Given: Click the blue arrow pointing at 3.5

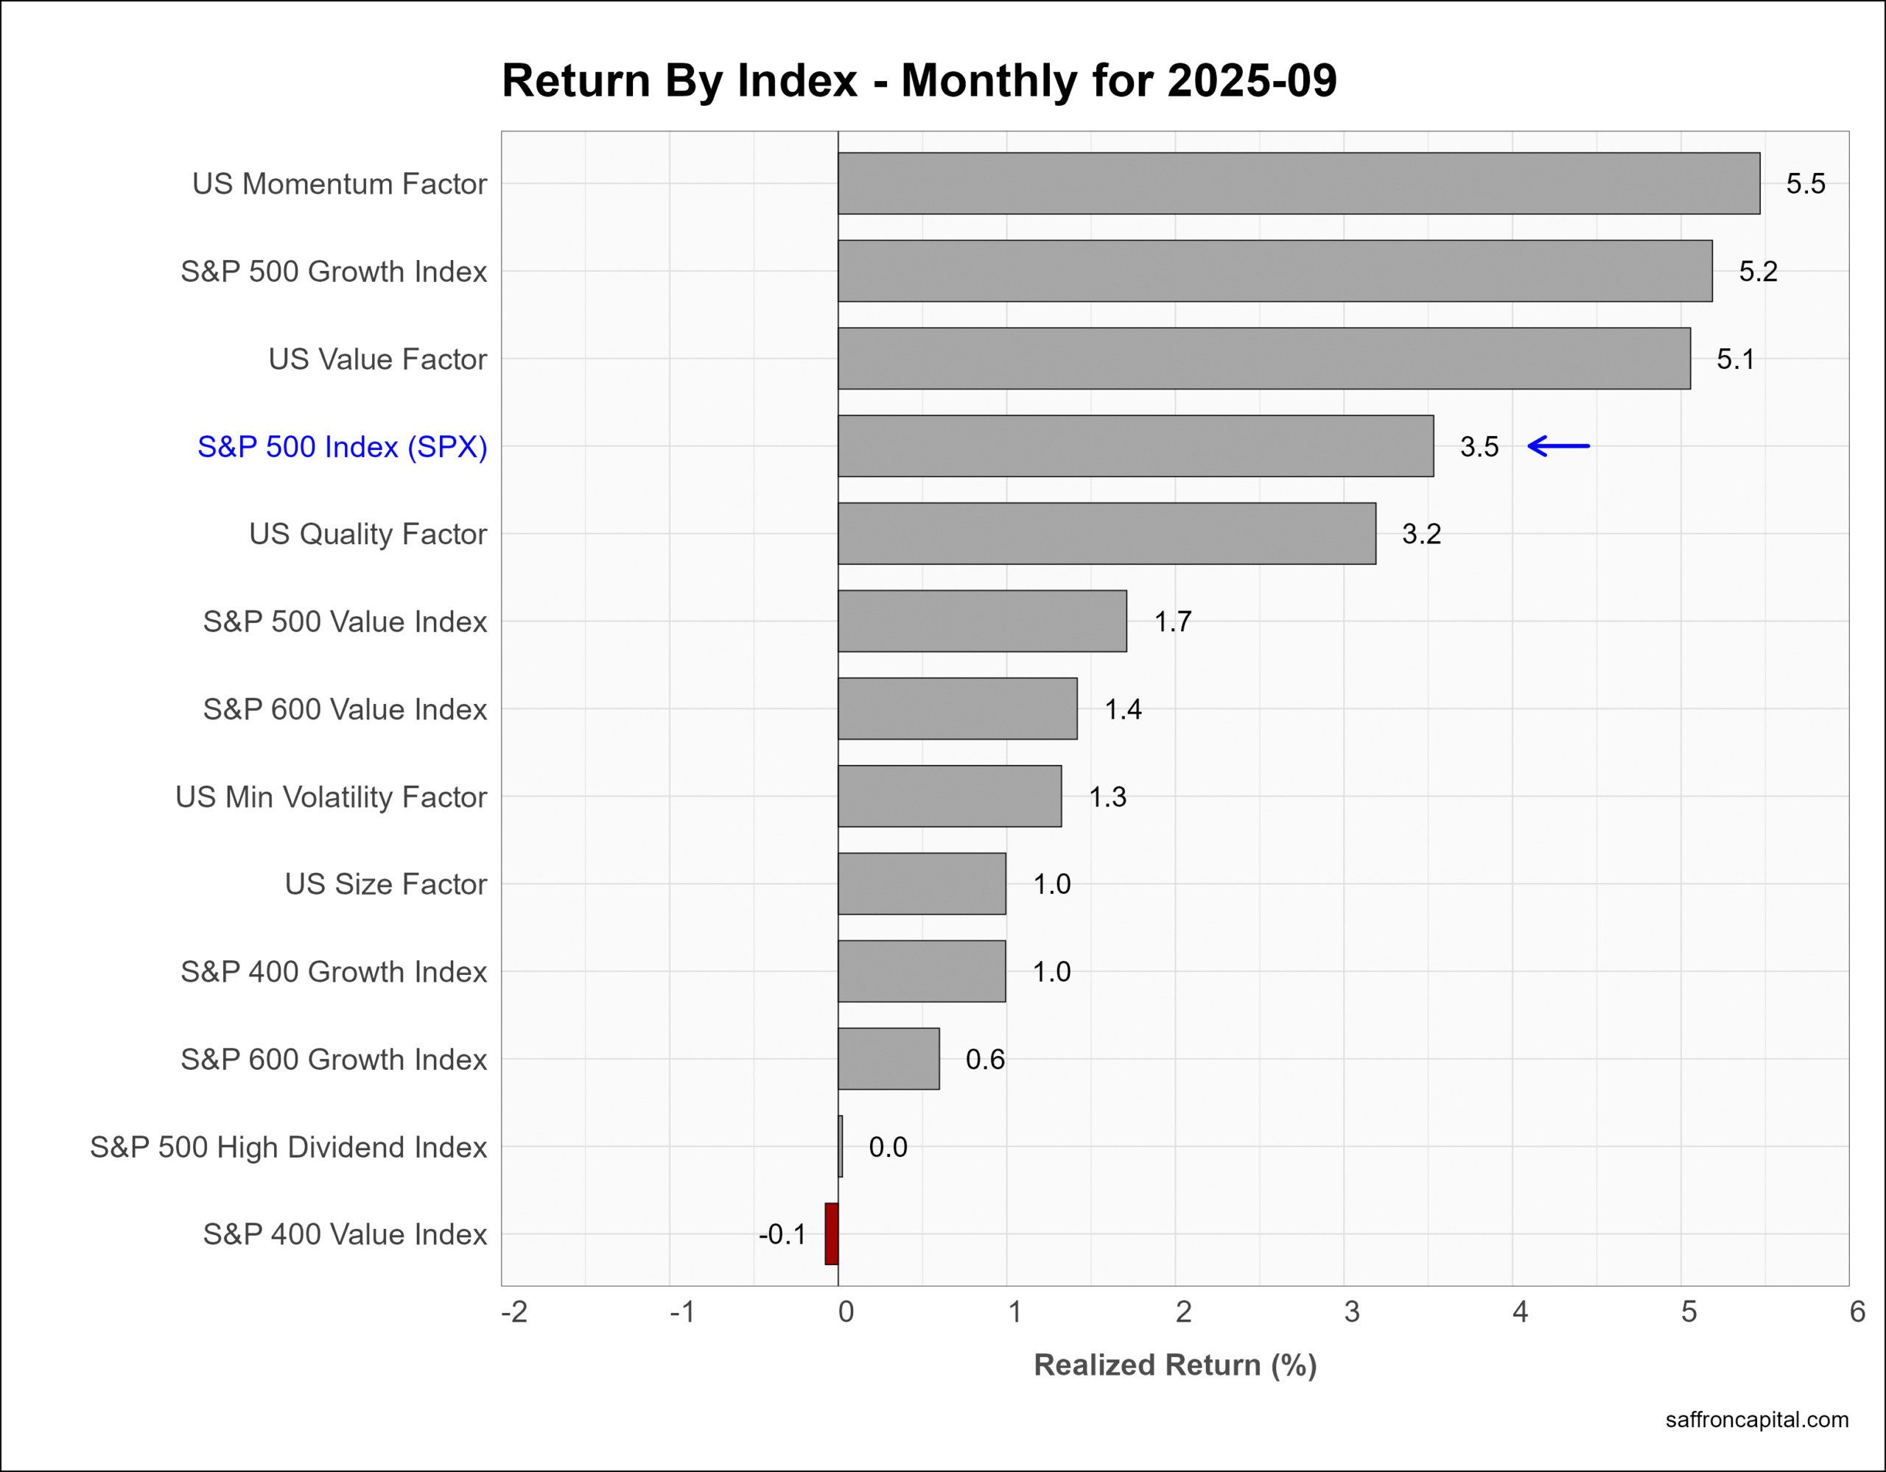Looking at the screenshot, I should tap(1558, 446).
